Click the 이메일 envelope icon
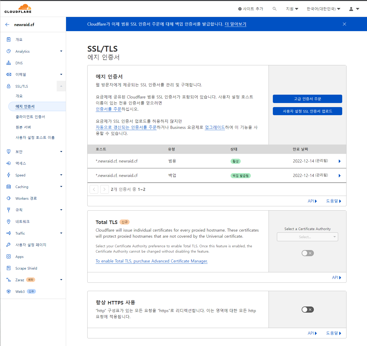Image resolution: width=367 pixels, height=346 pixels. 9,74
